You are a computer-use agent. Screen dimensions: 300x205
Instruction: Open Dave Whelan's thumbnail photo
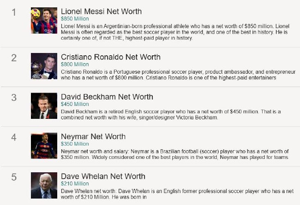pos(44,185)
